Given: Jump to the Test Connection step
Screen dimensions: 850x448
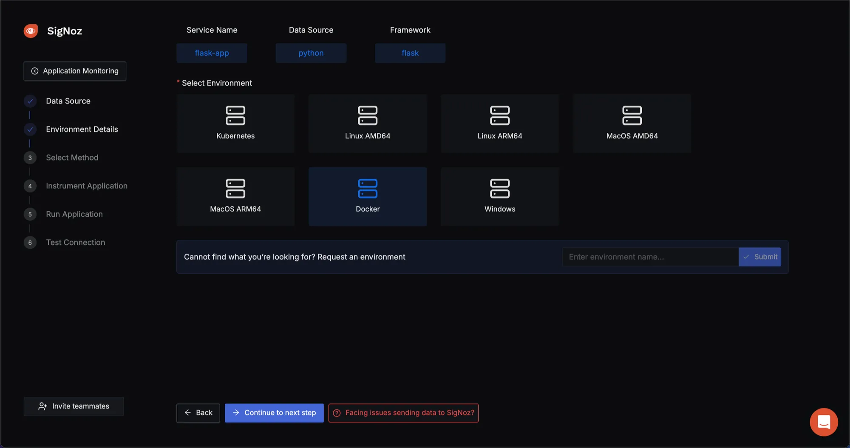Looking at the screenshot, I should click(x=76, y=243).
